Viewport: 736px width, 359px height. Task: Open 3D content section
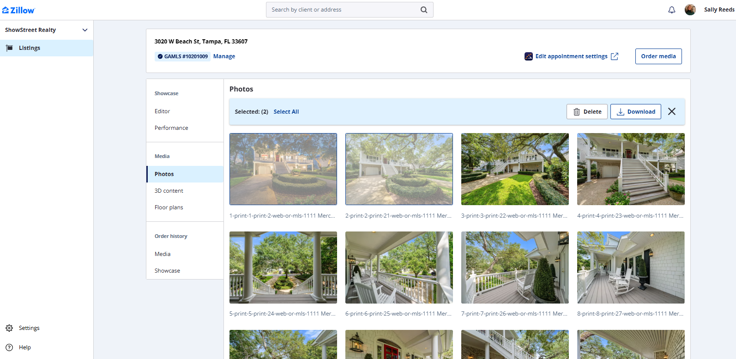(x=169, y=191)
